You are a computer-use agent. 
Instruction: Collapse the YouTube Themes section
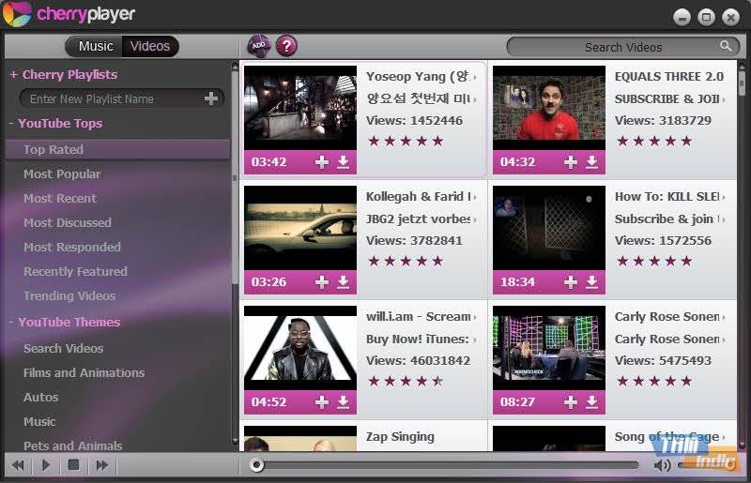[x=12, y=322]
